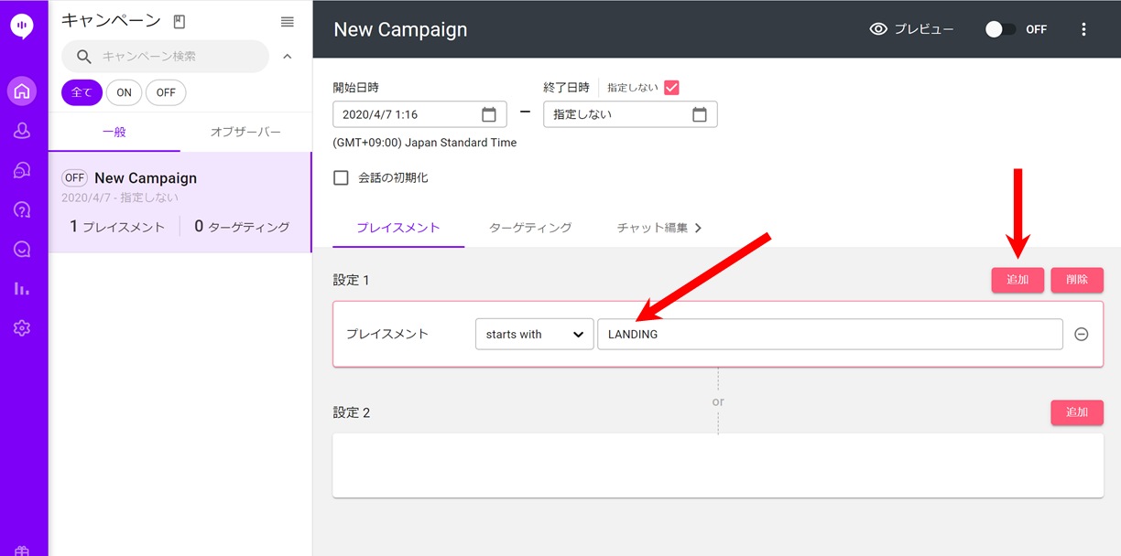Open the three-dot more options menu
The image size is (1121, 556).
coord(1083,29)
